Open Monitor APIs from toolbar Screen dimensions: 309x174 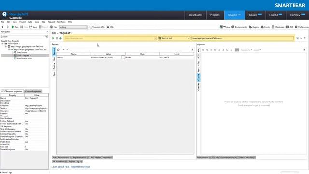click(97, 27)
